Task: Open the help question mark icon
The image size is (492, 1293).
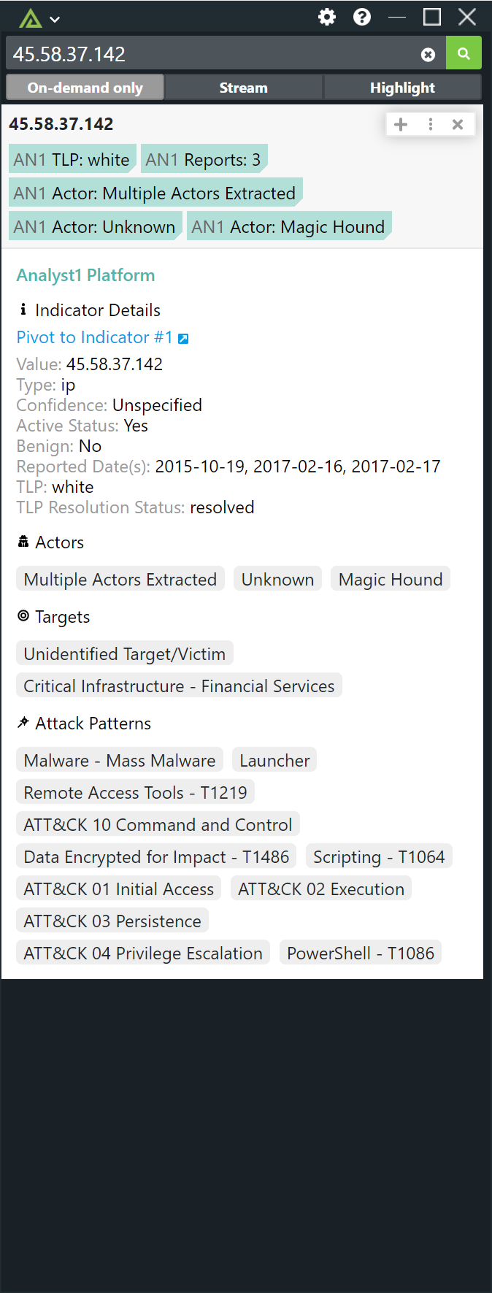Action: 362,17
